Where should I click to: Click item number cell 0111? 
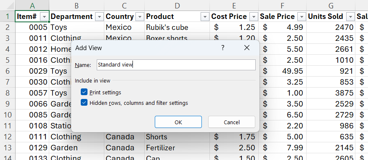pyautogui.click(x=32, y=136)
